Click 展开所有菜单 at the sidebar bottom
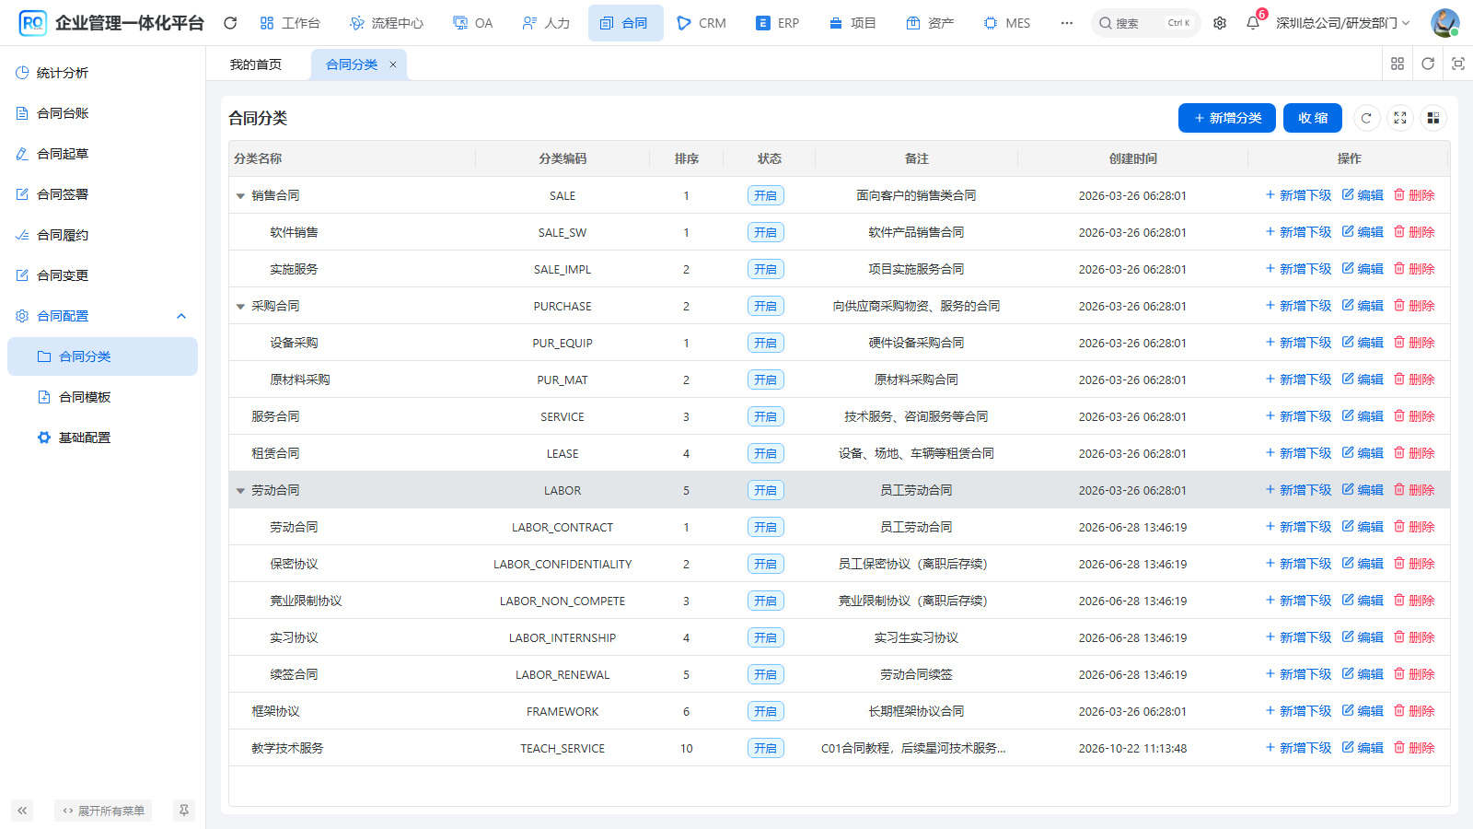The image size is (1473, 829). (103, 811)
